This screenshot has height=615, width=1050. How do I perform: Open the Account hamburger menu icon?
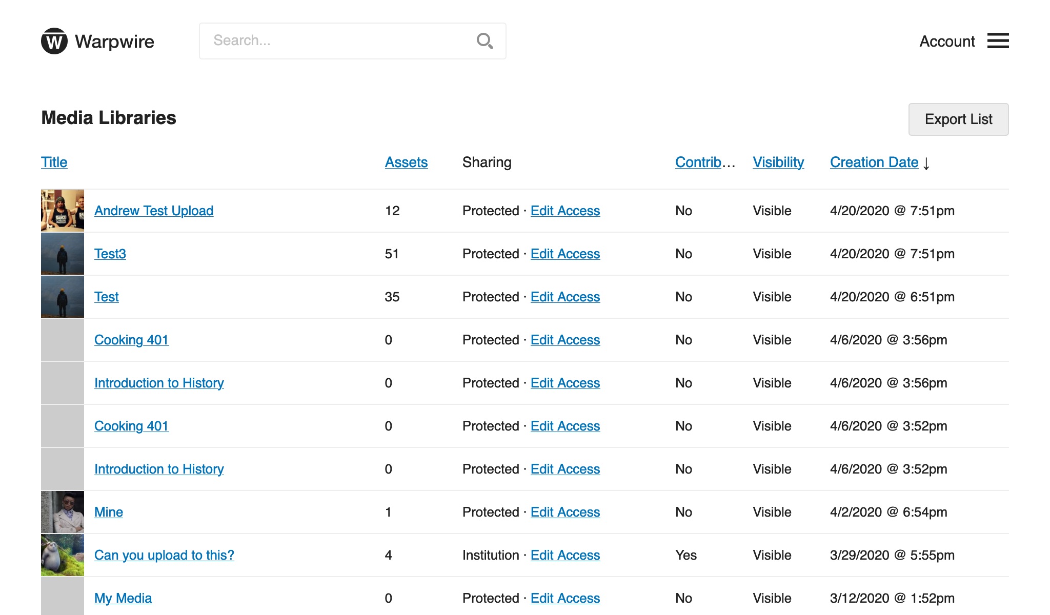(x=998, y=41)
